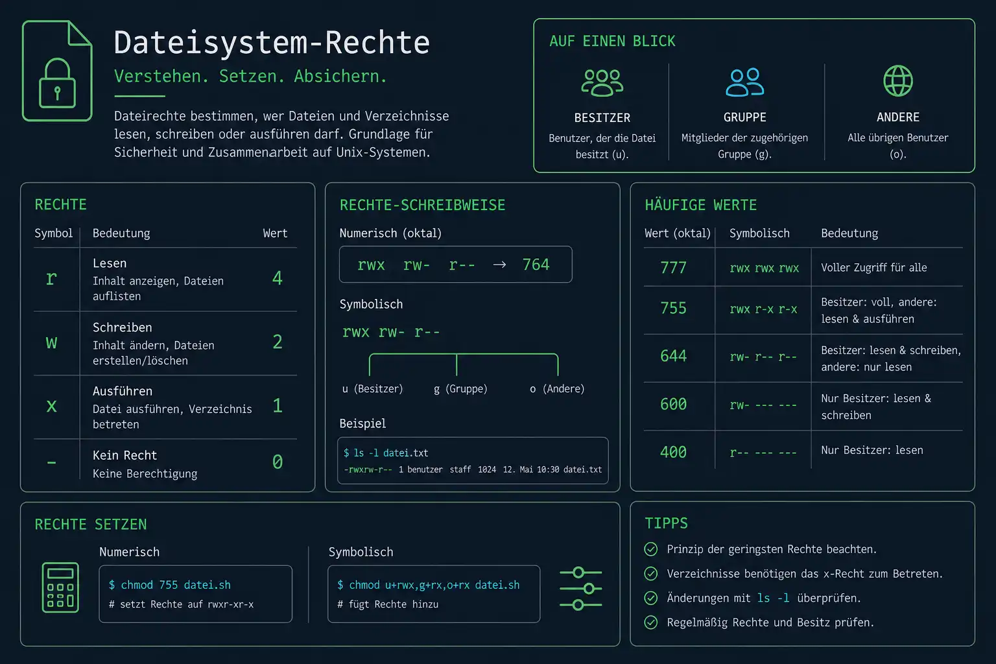The width and height of the screenshot is (996, 664).
Task: Click the value 0 in the Kein Recht row
Action: click(278, 462)
